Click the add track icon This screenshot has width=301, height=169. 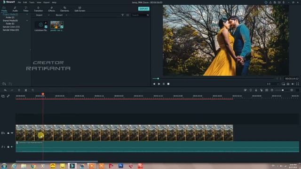3,96
